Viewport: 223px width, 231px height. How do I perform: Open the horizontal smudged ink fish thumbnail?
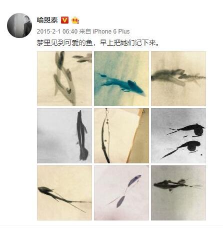pyautogui.click(x=178, y=79)
